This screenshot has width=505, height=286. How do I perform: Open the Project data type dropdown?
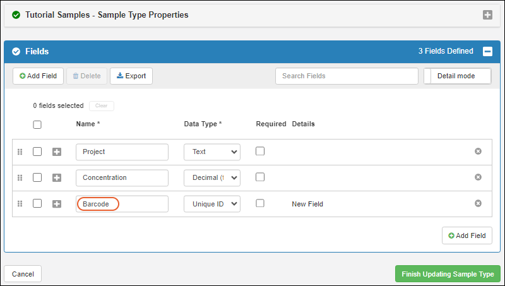pos(212,152)
